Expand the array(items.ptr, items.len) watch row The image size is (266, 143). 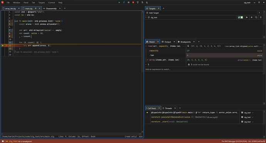click(x=147, y=60)
